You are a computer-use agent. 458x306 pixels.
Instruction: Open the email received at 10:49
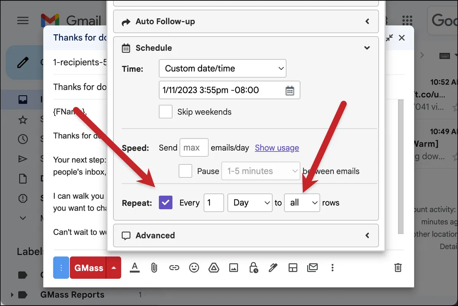pos(436,144)
